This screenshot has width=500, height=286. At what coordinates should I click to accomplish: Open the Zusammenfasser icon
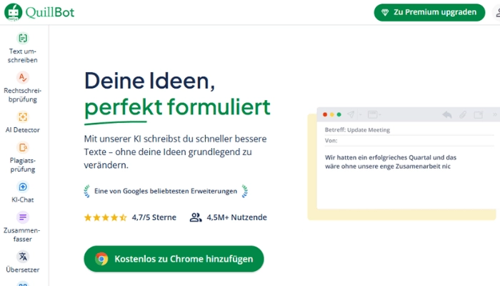click(23, 217)
